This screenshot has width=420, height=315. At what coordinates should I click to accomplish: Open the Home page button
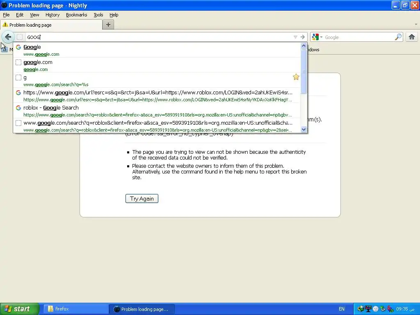tap(412, 37)
